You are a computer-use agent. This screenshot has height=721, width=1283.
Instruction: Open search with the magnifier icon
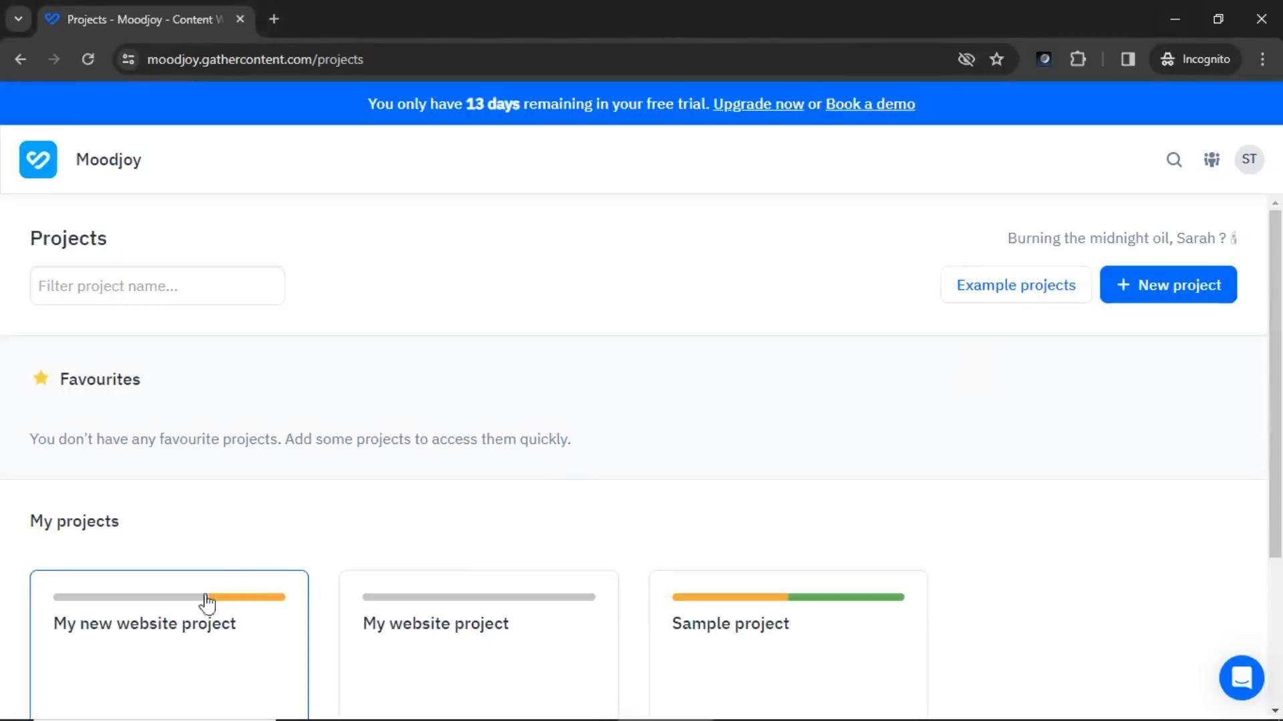click(1174, 160)
